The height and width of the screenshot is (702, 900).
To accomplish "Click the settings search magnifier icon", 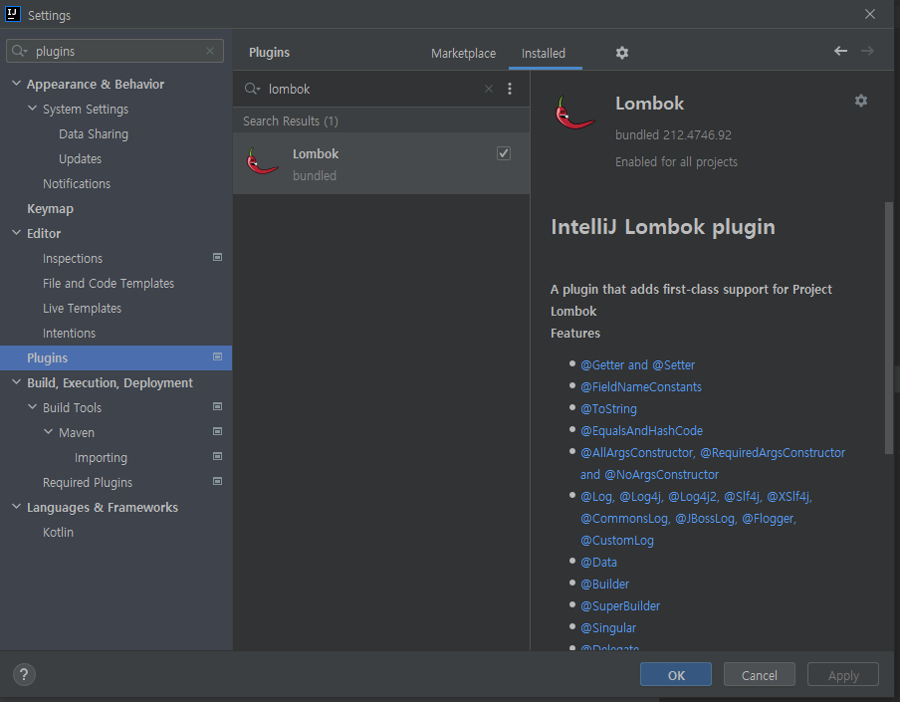I will point(19,51).
